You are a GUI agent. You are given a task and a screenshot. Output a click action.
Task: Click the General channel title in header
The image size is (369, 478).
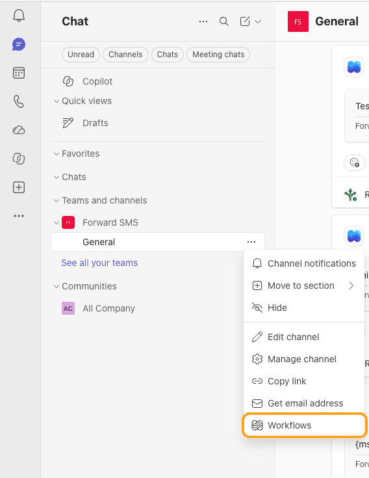coord(337,21)
